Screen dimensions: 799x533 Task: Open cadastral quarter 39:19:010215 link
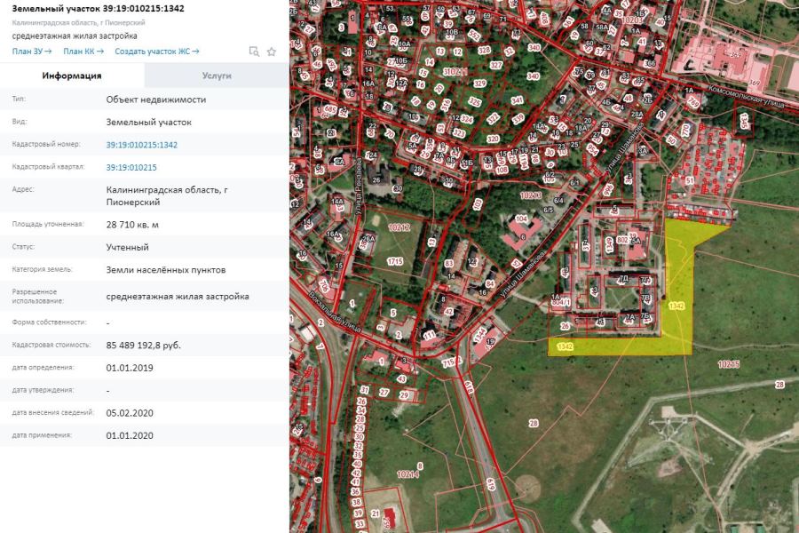click(131, 167)
